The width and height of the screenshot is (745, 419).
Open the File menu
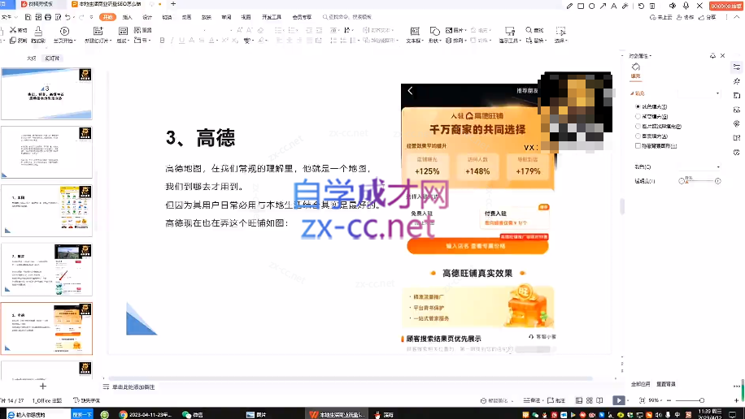[9, 17]
